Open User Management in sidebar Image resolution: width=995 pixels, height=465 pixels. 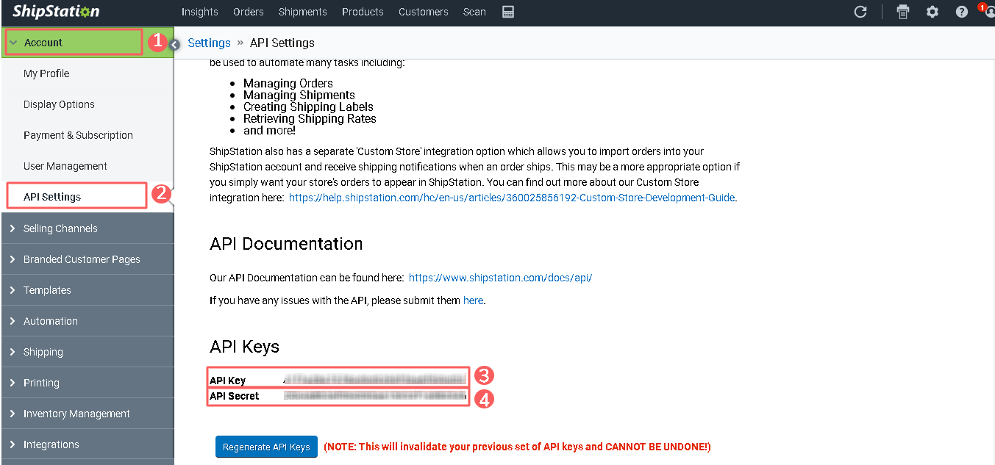point(65,166)
